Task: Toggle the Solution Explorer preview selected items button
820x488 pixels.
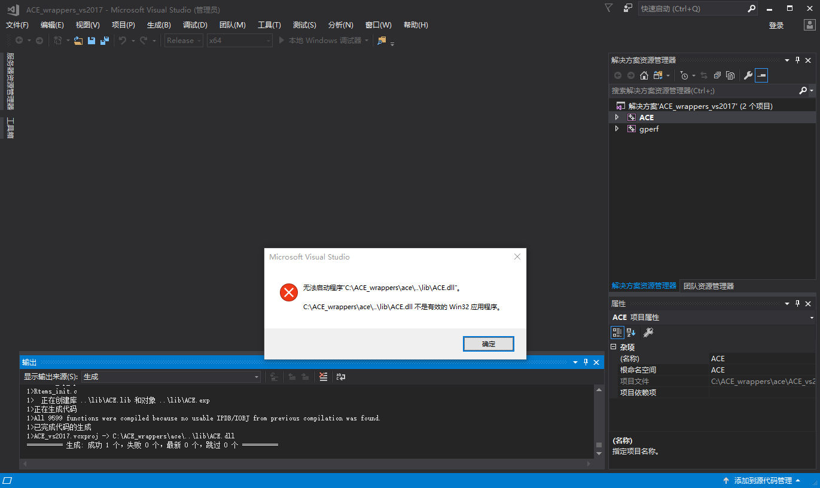Action: click(761, 75)
